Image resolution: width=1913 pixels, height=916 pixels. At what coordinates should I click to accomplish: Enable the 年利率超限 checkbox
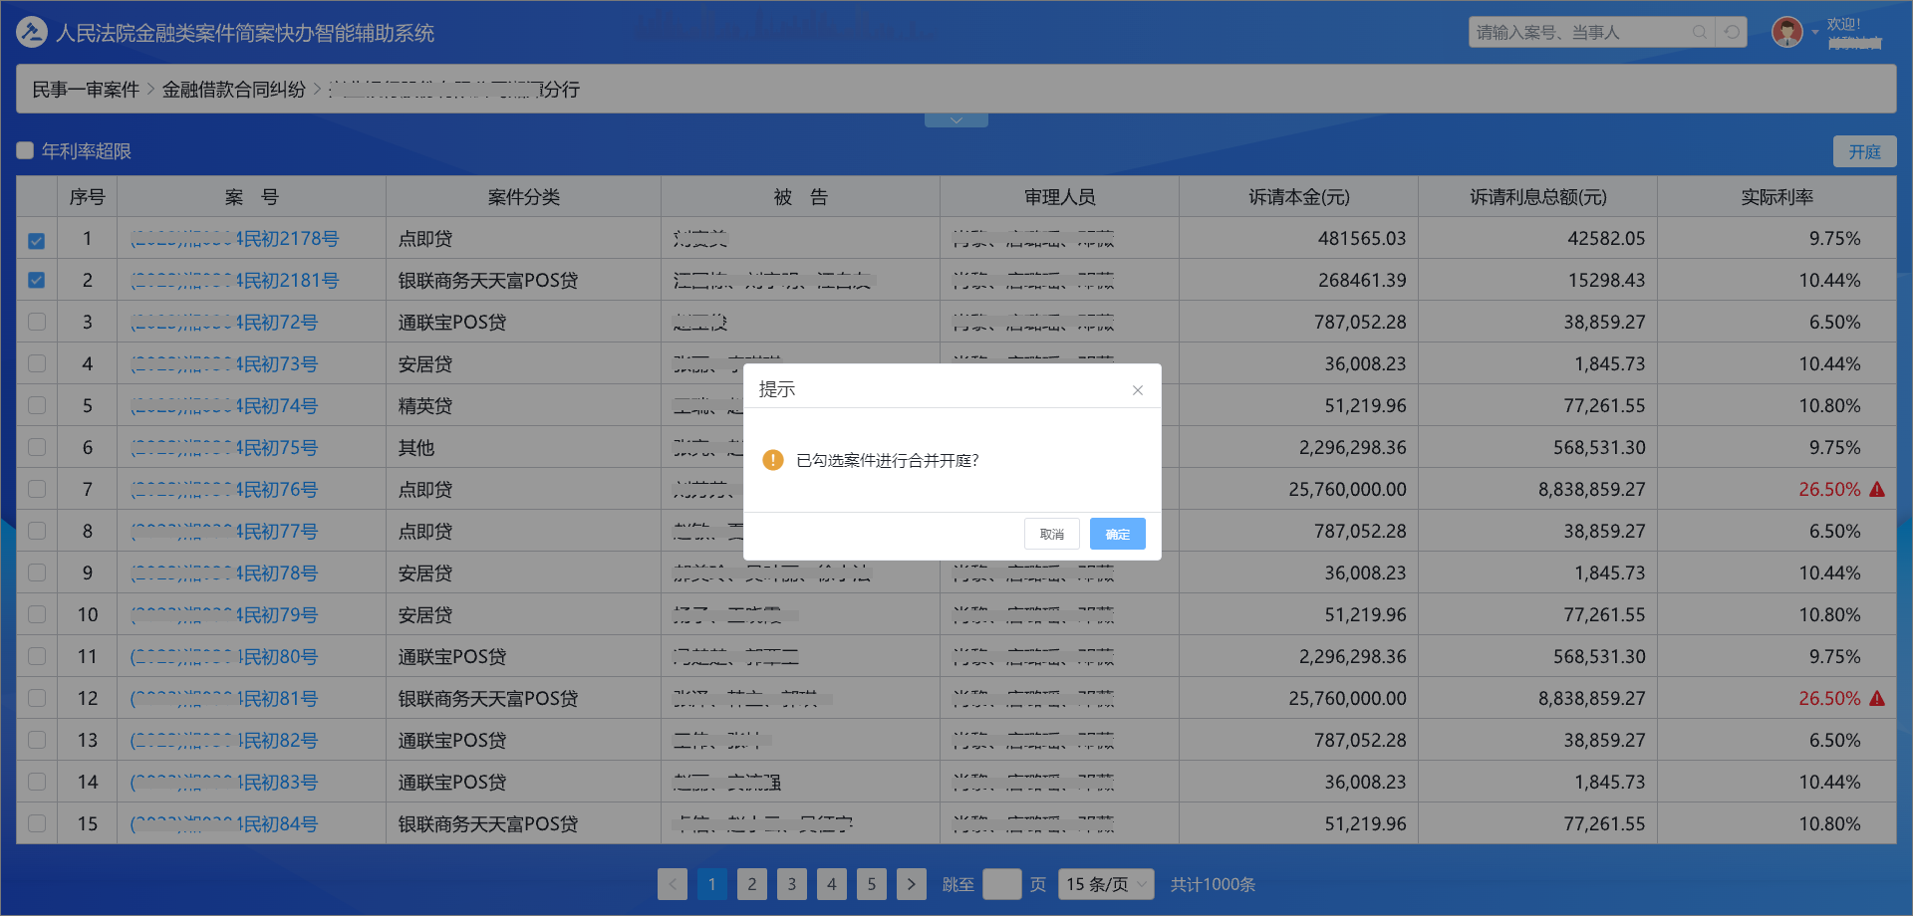(x=26, y=151)
